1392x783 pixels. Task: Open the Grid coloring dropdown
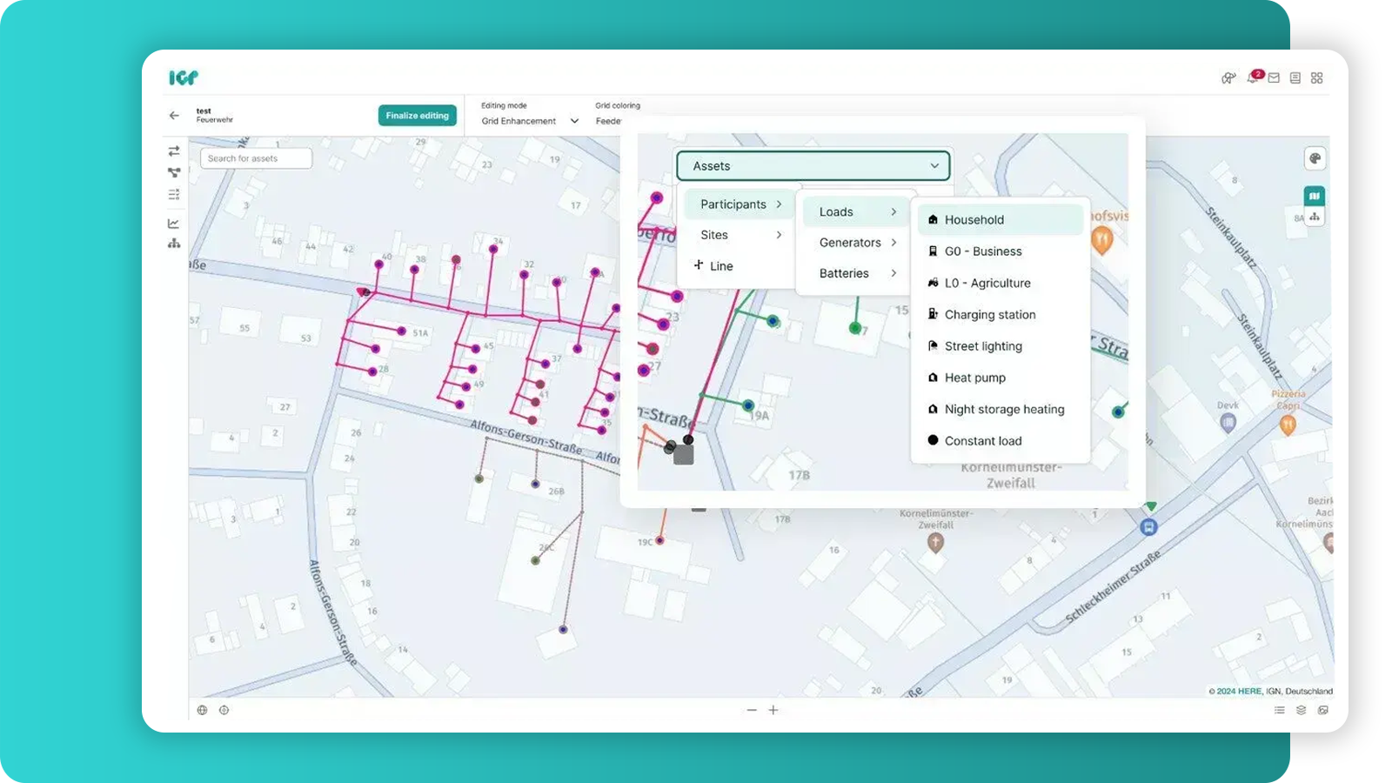pyautogui.click(x=608, y=121)
